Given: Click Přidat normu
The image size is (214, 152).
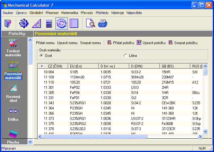Looking at the screenshot, I should coord(45,43).
